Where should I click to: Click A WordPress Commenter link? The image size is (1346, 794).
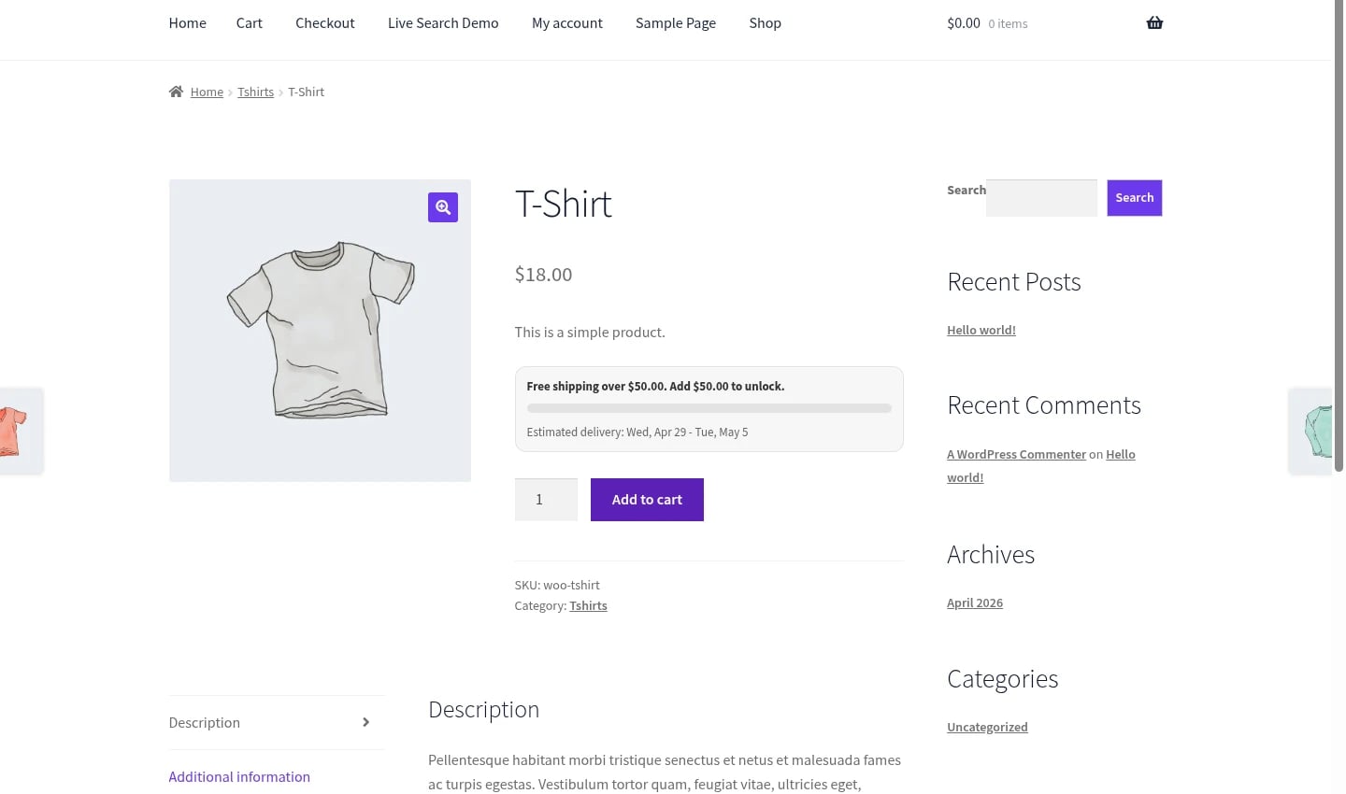(1016, 454)
